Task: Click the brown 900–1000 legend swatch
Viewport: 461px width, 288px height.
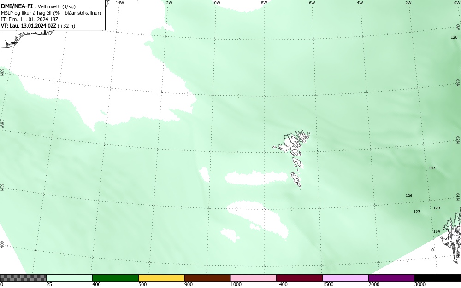Action: coord(207,278)
